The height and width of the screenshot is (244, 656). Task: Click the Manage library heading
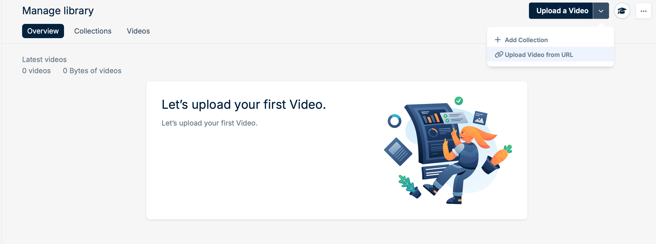click(58, 11)
